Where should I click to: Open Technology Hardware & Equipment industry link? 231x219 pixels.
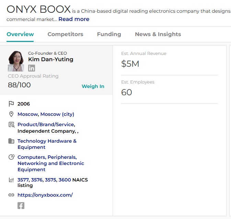(x=47, y=144)
